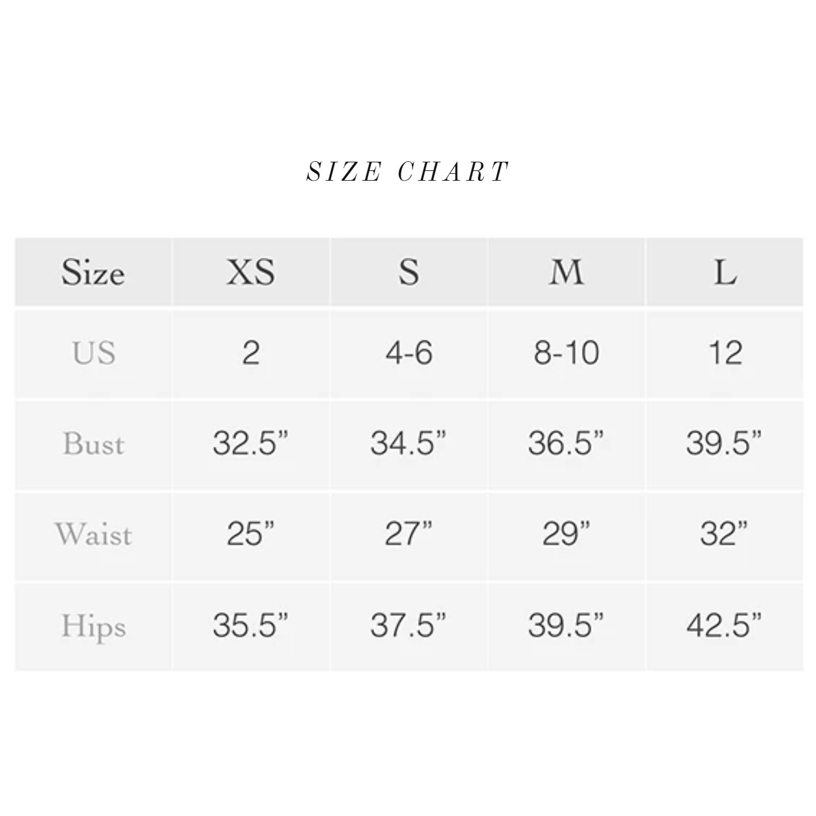Select US size 4-6 cell
The image size is (816, 816).
click(x=409, y=353)
